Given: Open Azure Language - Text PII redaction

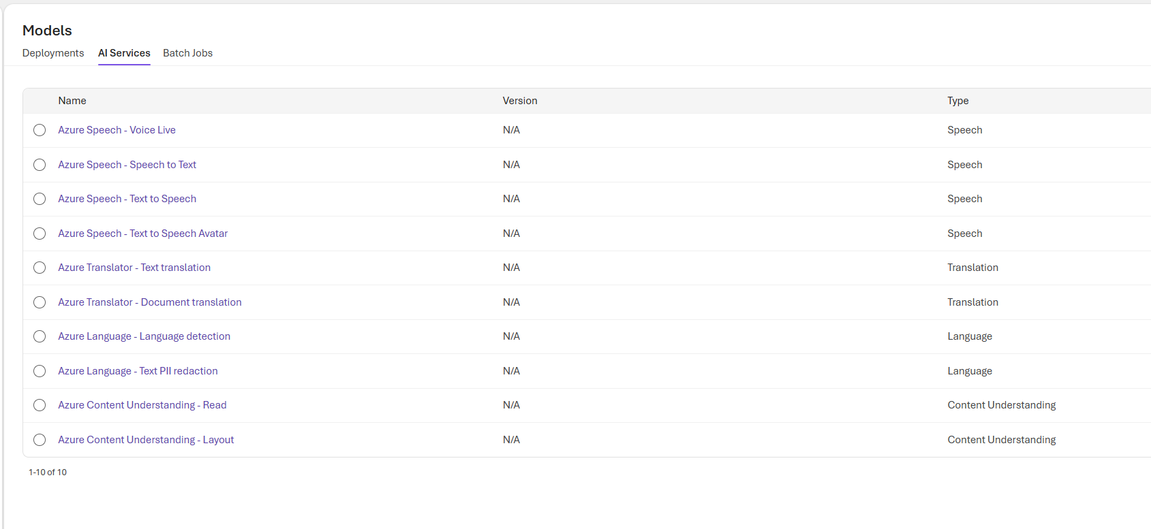Looking at the screenshot, I should [x=138, y=371].
